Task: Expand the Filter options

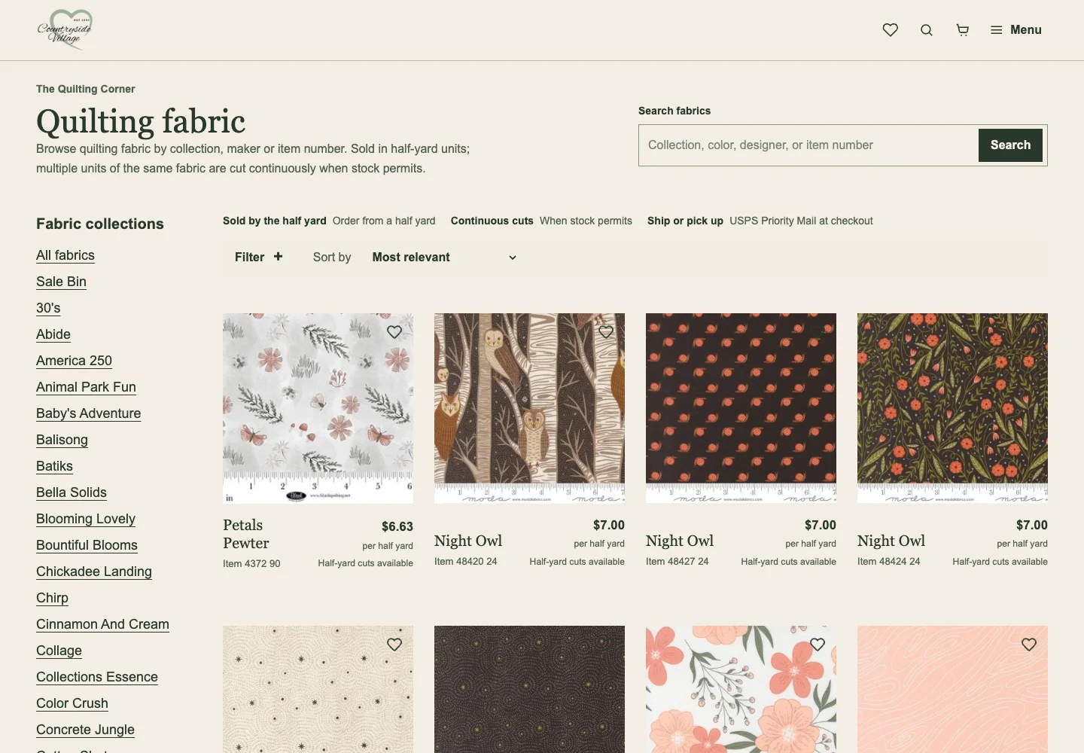Action: tap(259, 258)
